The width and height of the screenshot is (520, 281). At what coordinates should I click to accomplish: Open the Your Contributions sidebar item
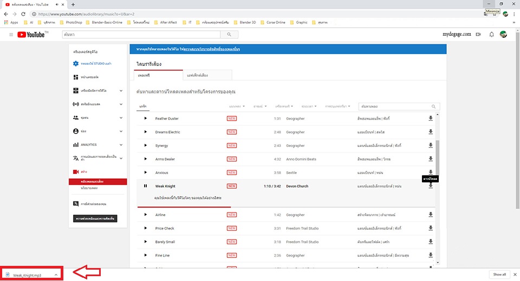coord(89,204)
